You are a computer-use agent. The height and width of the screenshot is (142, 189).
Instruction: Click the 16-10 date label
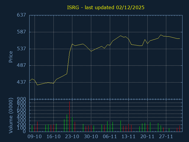coord(53,137)
